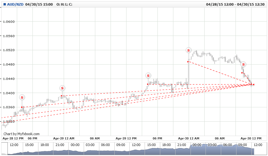Click the sell marker near 1.0360 on Apr-28
The width and height of the screenshot is (268, 156).
point(22,97)
